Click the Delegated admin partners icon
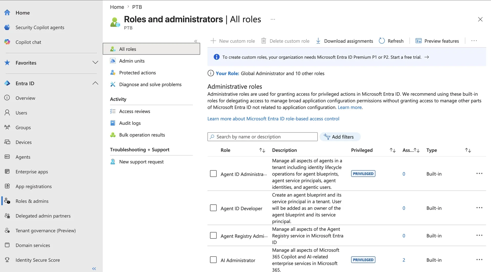Screen dimensions: 491x272 [7, 216]
